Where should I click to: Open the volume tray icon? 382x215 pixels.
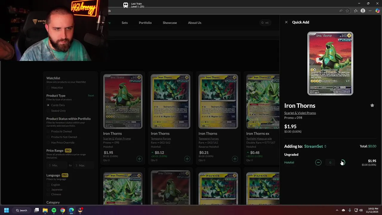361,210
